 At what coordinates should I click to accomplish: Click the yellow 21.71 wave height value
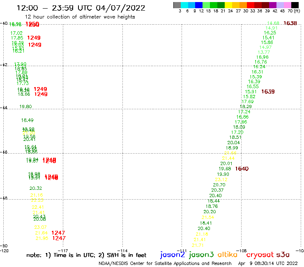(198, 245)
